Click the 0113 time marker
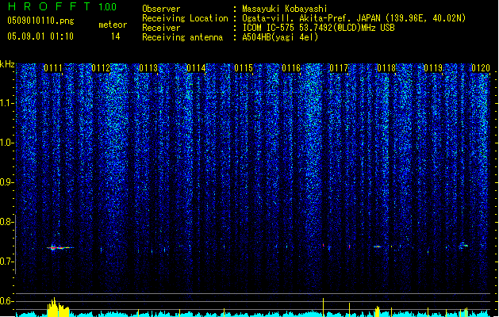The height and width of the screenshot is (317, 499). point(148,68)
